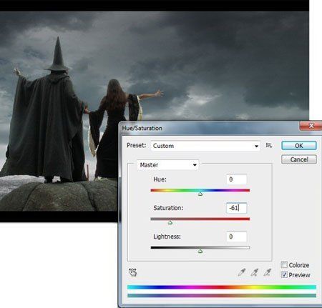Click the Lightness slider handle
322x308 pixels.
(x=200, y=251)
